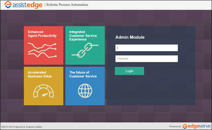The image size is (212, 130).
Task: Click the chain link icon on green tile
Action: (85, 50)
